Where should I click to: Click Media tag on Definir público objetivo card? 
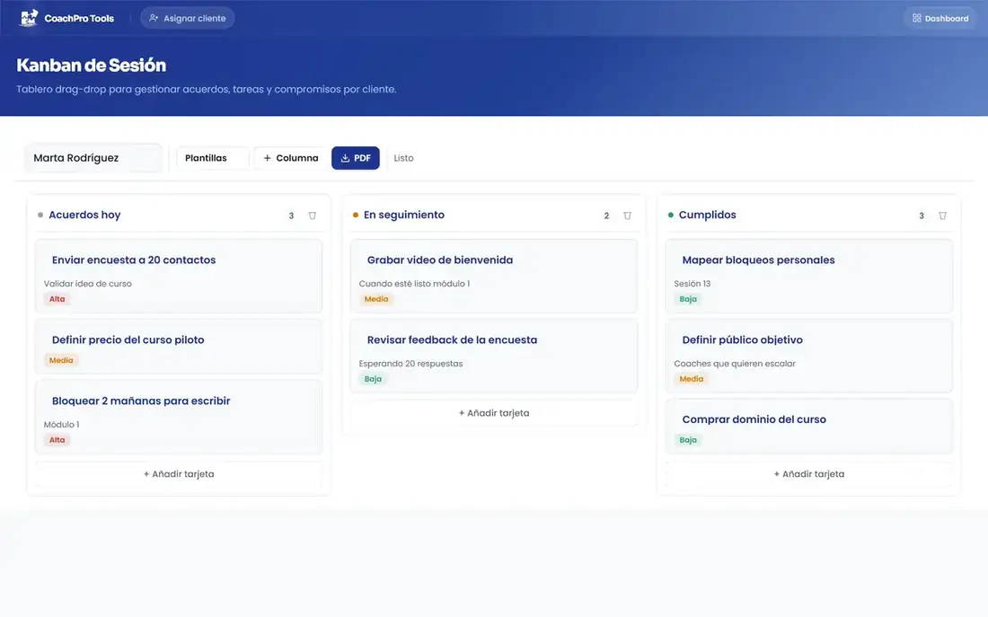(692, 379)
